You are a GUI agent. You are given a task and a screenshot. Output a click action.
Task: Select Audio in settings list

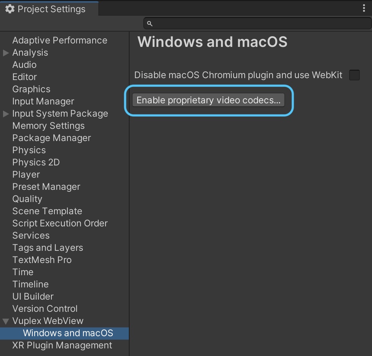tap(24, 65)
